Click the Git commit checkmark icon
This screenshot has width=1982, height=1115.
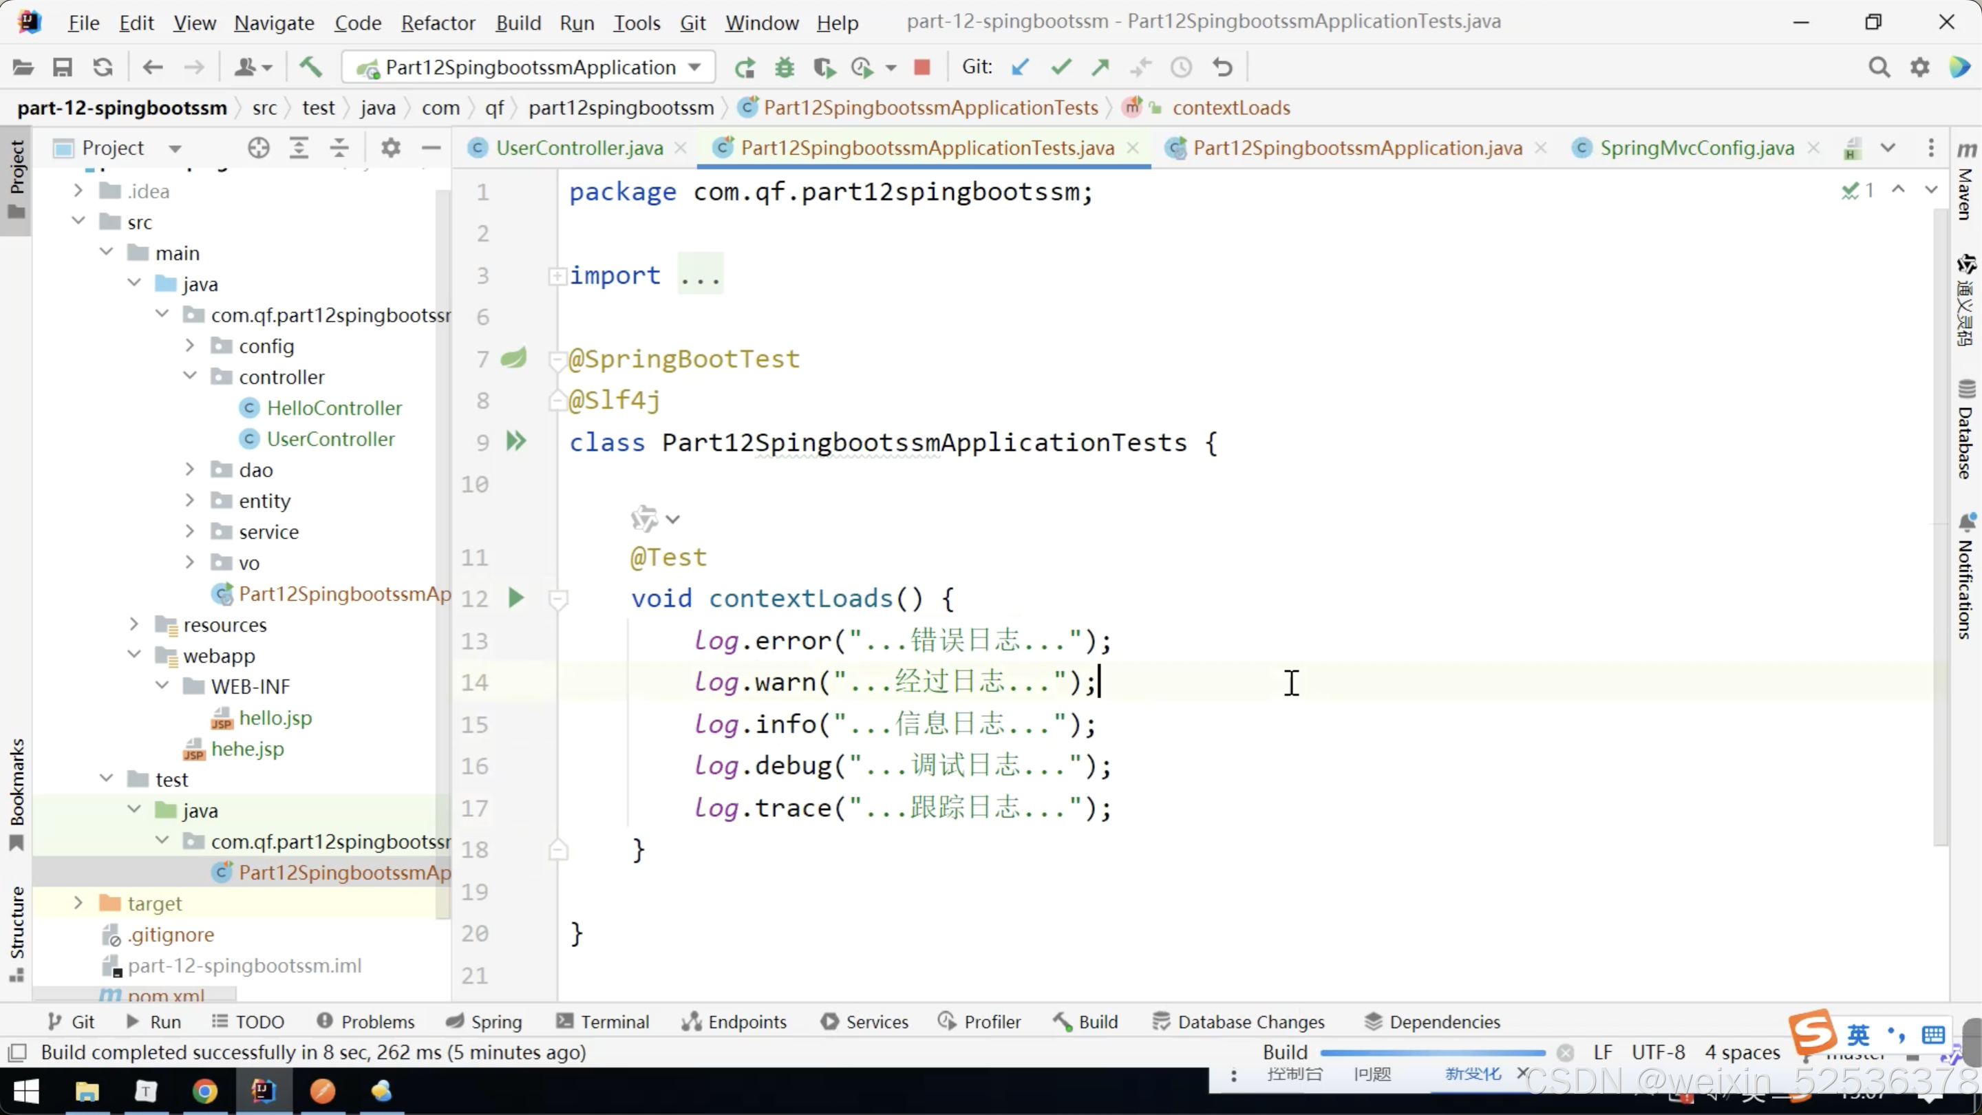[1061, 67]
